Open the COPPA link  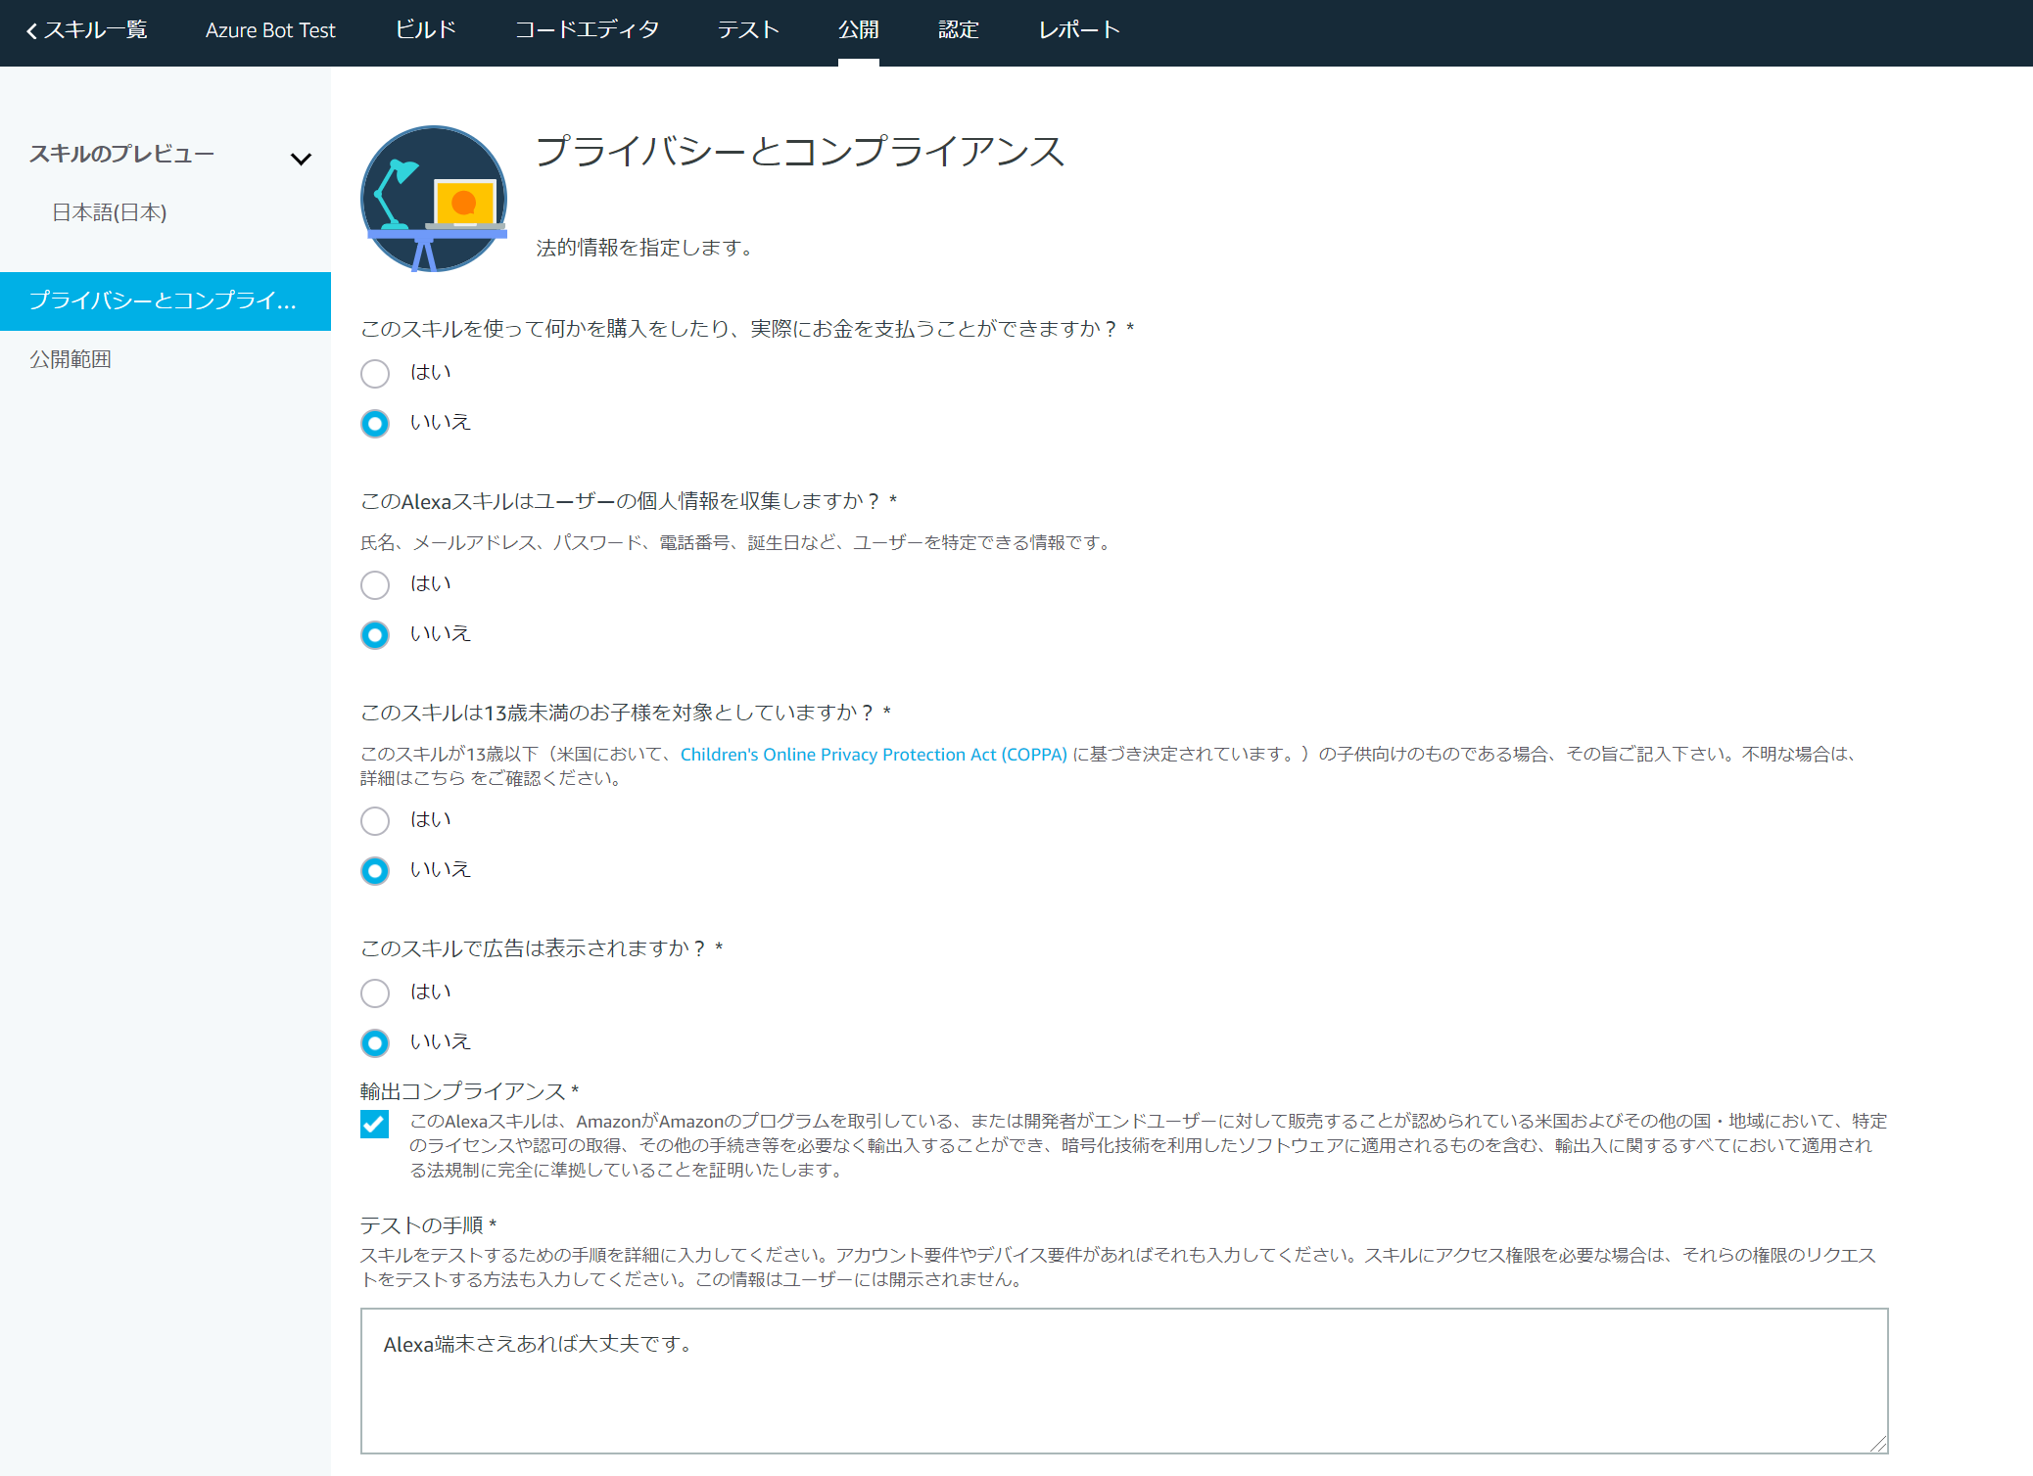pos(874,755)
